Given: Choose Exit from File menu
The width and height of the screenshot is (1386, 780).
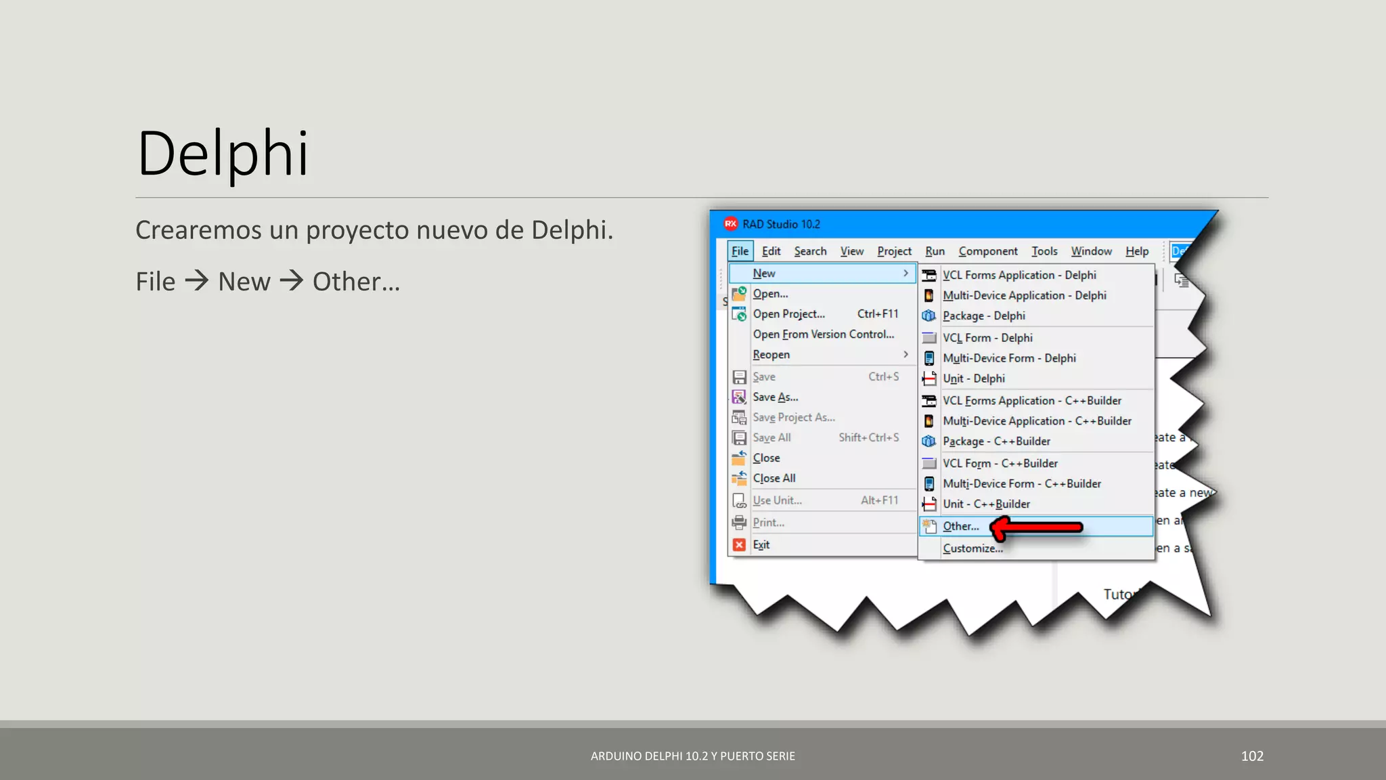Looking at the screenshot, I should click(x=822, y=544).
